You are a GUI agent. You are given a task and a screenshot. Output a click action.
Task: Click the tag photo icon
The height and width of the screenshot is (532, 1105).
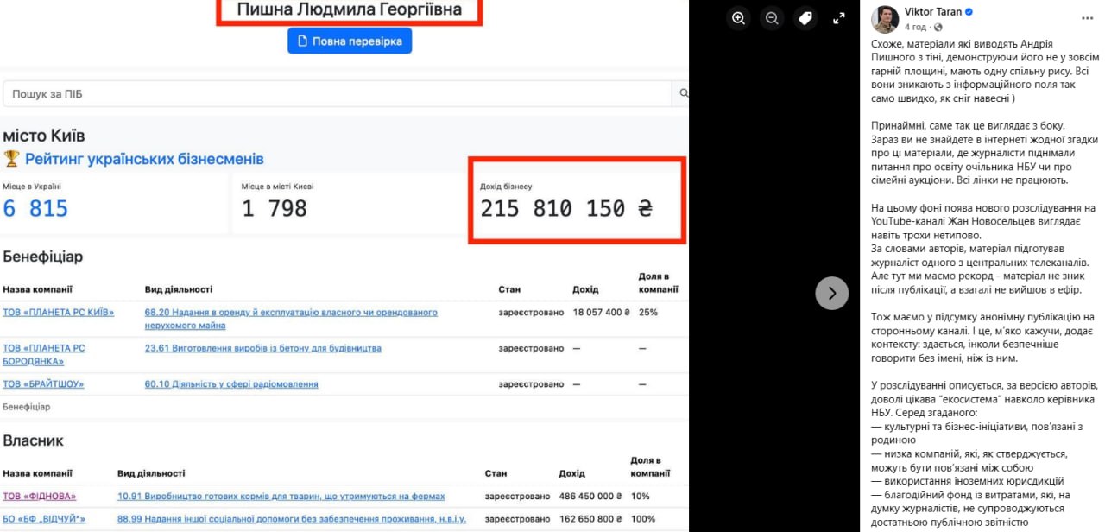[x=805, y=18]
